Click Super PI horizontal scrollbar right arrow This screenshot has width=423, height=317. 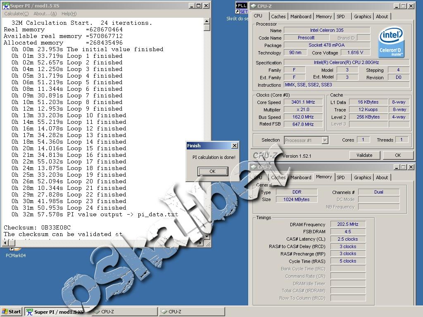tap(200, 243)
